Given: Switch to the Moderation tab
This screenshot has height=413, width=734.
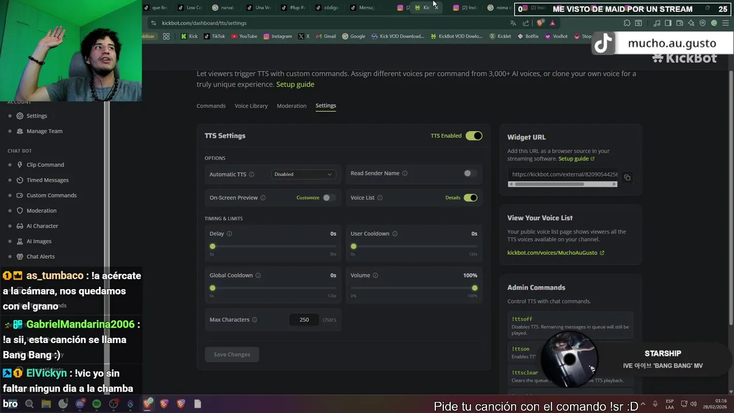Looking at the screenshot, I should [291, 106].
